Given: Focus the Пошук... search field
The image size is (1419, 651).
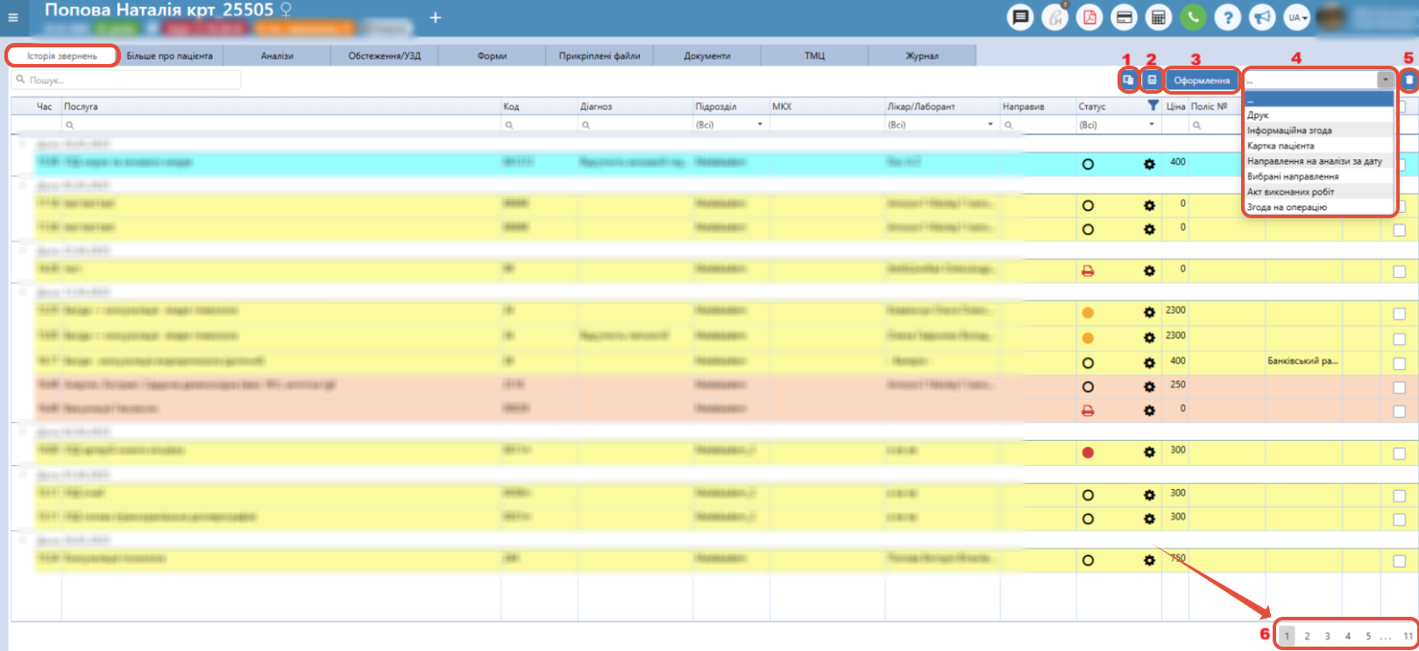Looking at the screenshot, I should 126,80.
